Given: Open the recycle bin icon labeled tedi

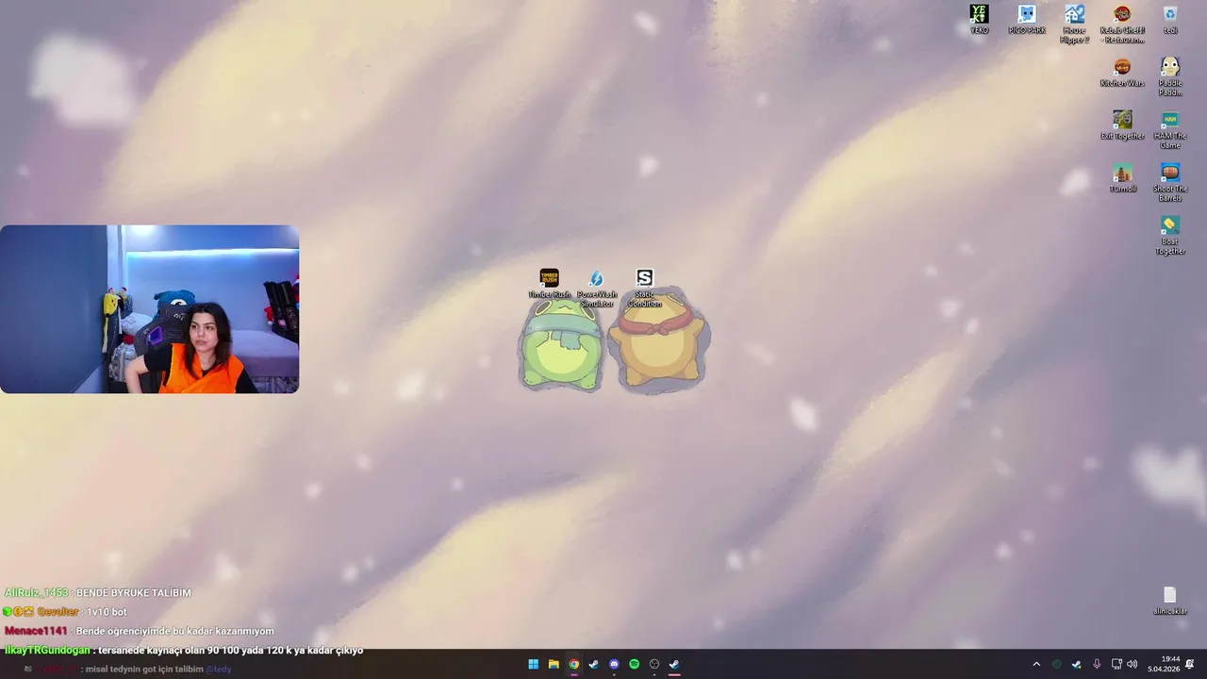Looking at the screenshot, I should (1170, 20).
